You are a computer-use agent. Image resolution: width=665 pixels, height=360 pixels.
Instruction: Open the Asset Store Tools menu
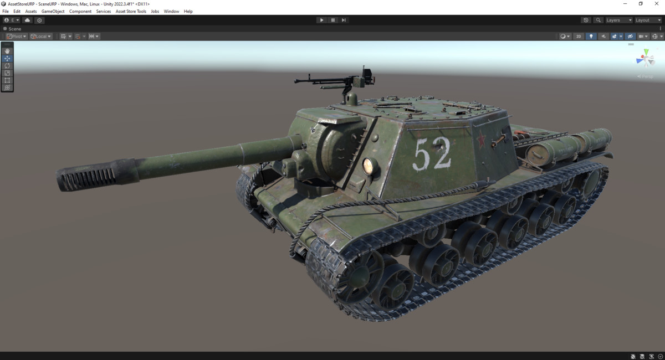pos(131,11)
